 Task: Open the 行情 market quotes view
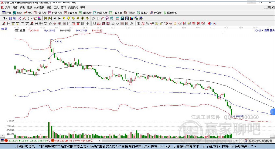point(7,13)
